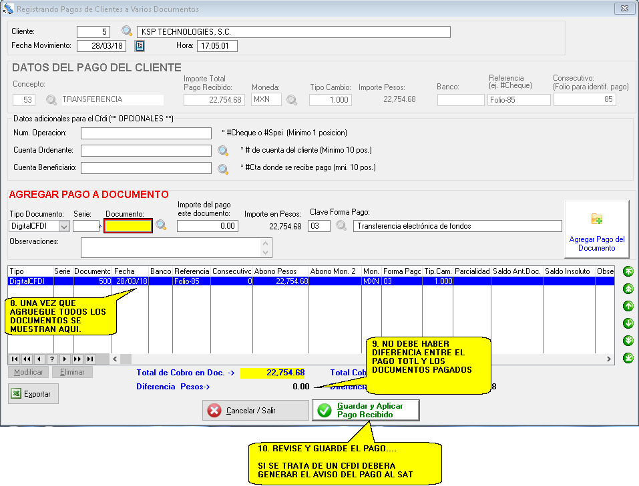Go to last record in grid navigator

click(89, 359)
